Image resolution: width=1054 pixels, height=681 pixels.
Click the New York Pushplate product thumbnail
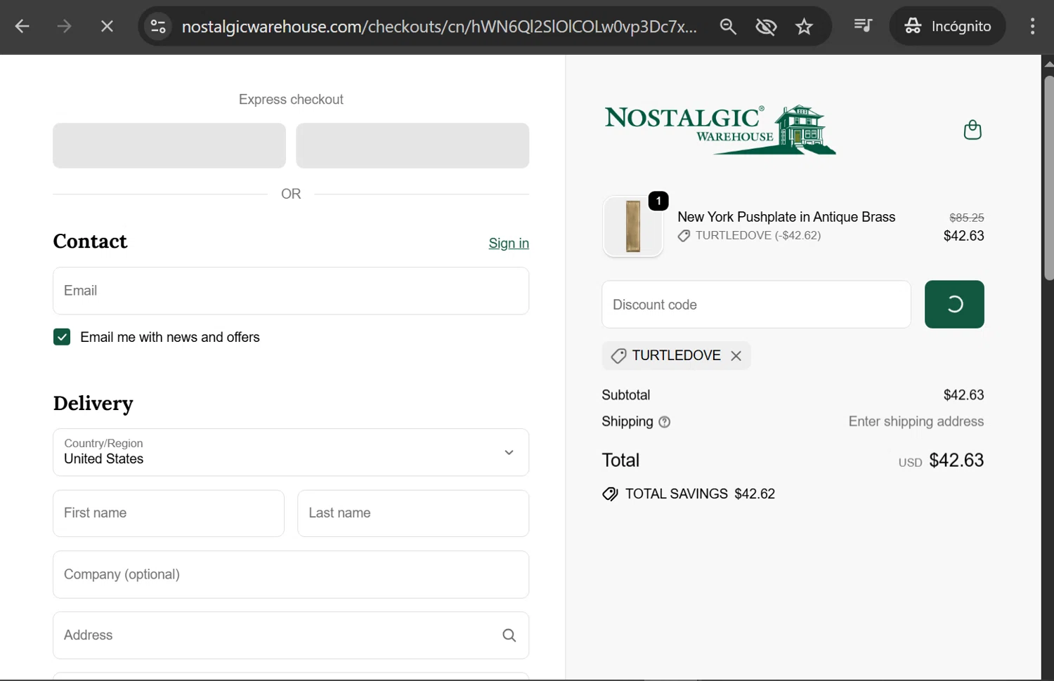(x=633, y=227)
